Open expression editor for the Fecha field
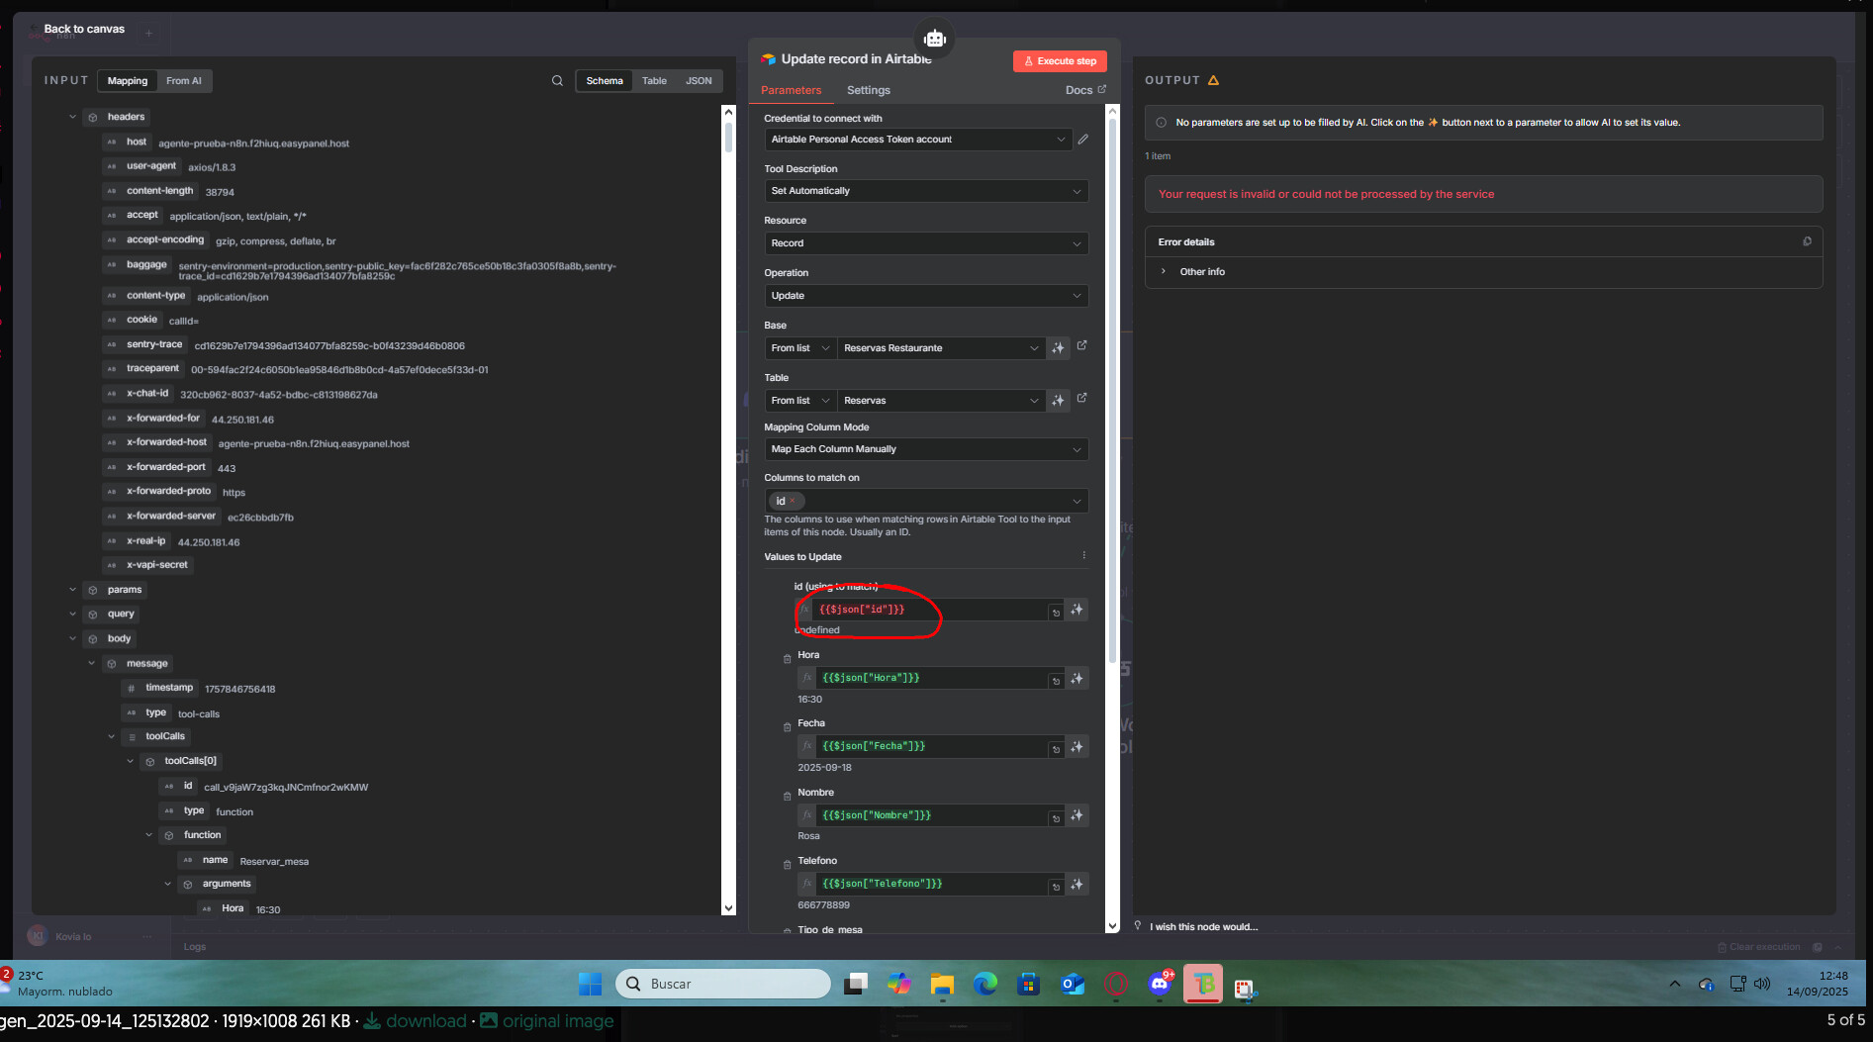Screen dimensions: 1873x1042 pos(1056,749)
